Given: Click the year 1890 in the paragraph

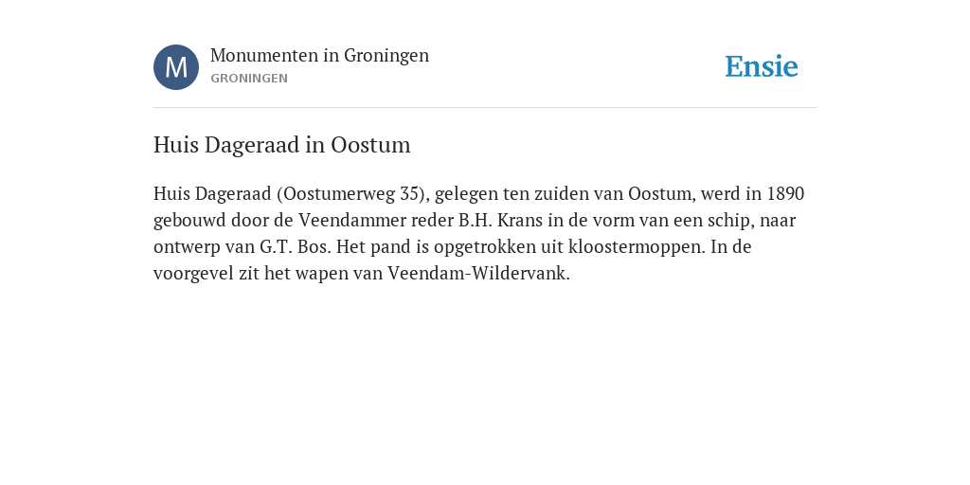Looking at the screenshot, I should 785,194.
